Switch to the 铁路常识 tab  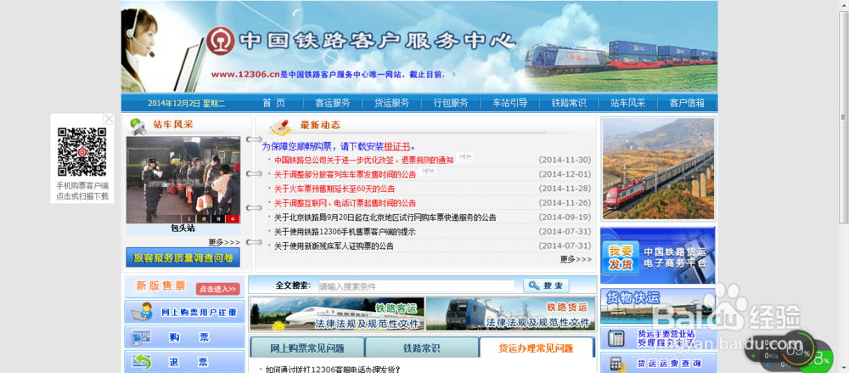pyautogui.click(x=422, y=348)
